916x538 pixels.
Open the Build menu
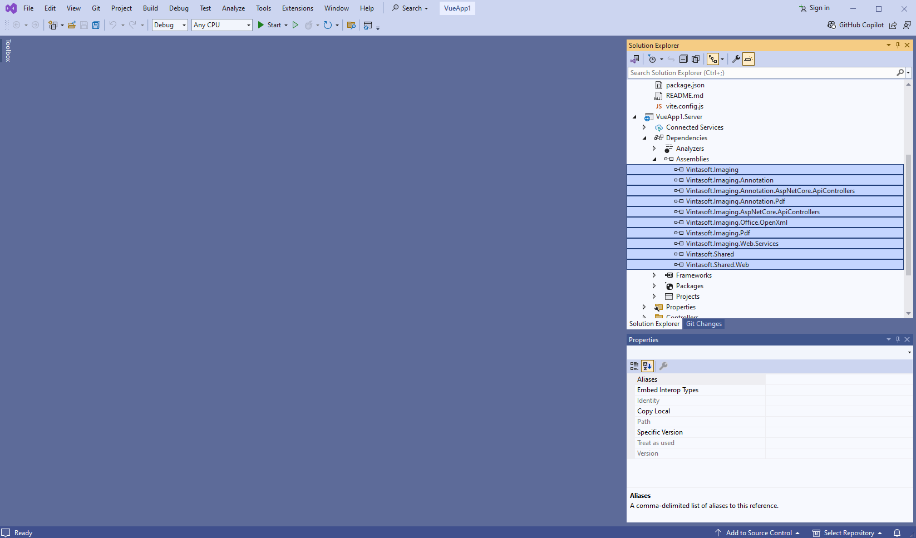[150, 8]
